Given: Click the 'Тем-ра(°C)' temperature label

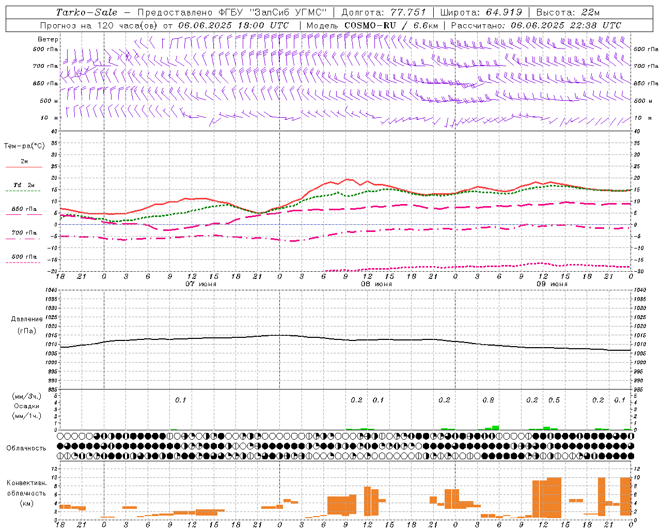Looking at the screenshot, I should pos(24,146).
